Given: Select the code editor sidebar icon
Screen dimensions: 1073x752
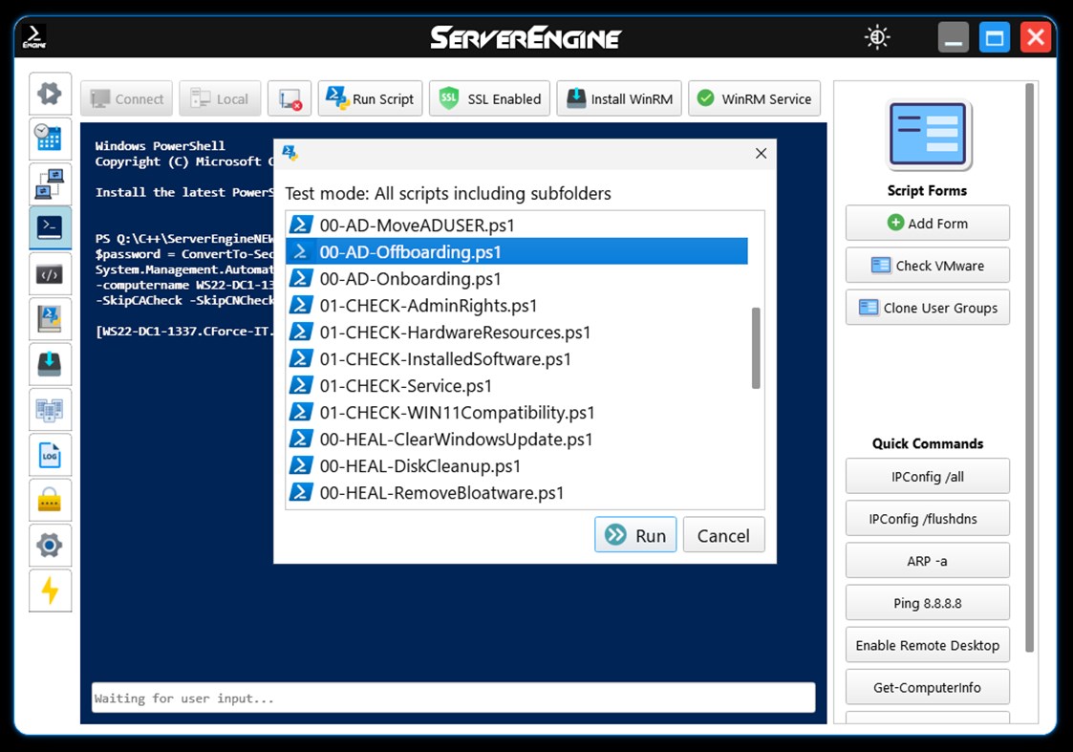Looking at the screenshot, I should pyautogui.click(x=50, y=272).
